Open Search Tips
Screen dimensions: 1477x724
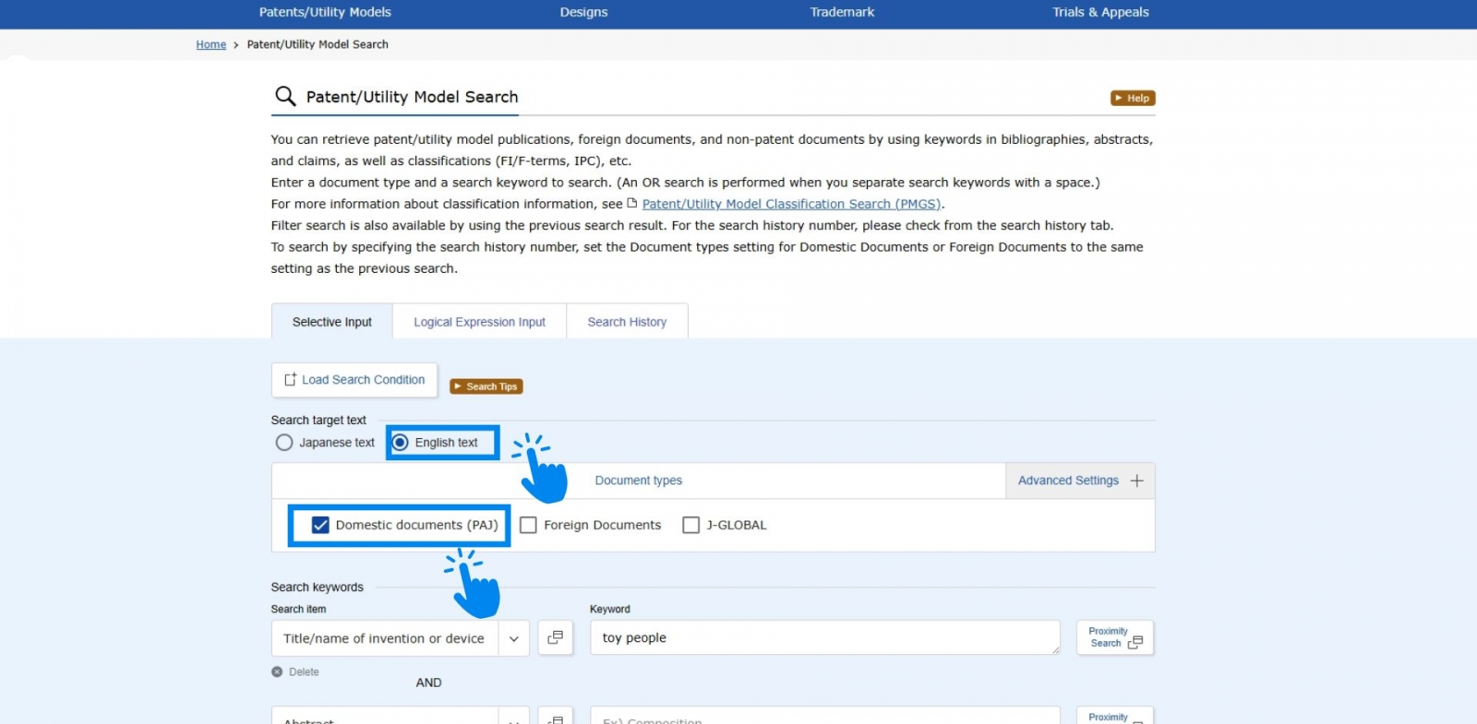(486, 386)
